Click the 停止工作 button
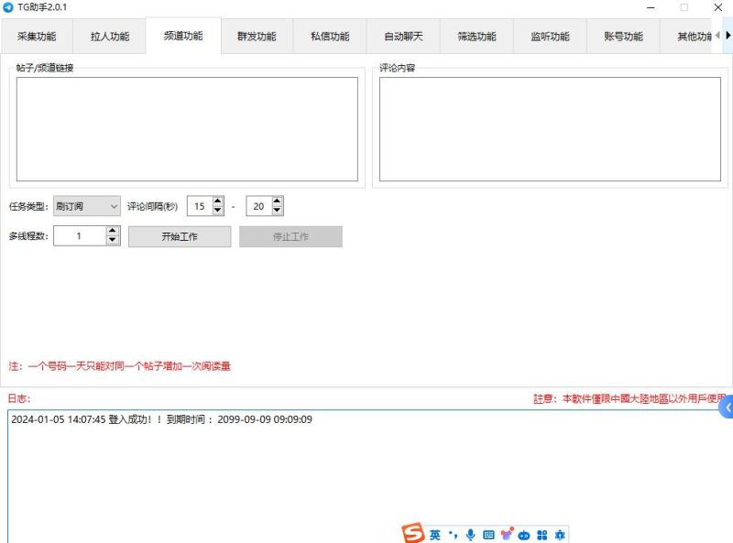The height and width of the screenshot is (543, 733). coord(292,235)
